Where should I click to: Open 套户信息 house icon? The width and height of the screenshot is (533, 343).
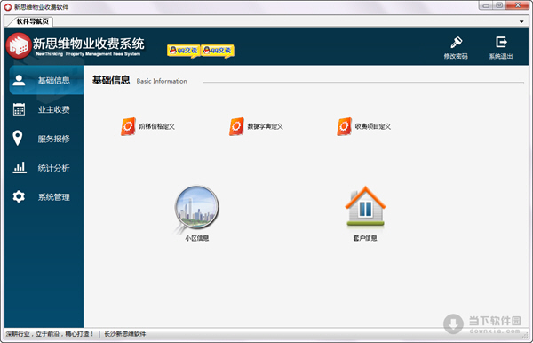pos(365,206)
